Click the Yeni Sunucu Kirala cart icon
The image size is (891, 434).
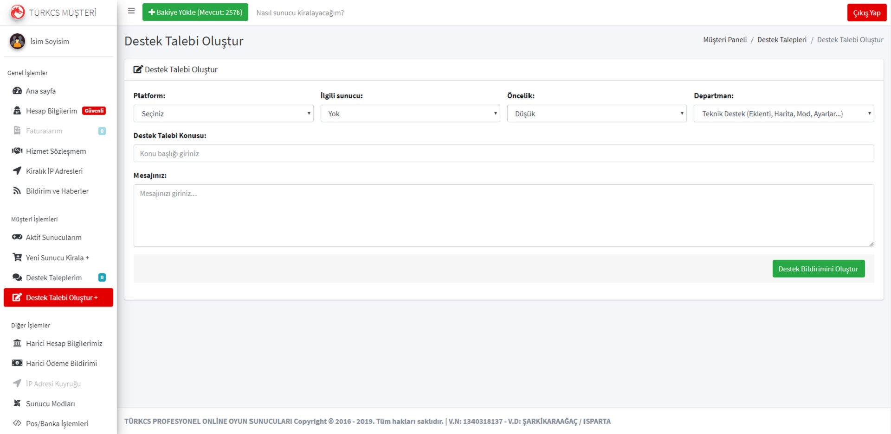click(17, 258)
